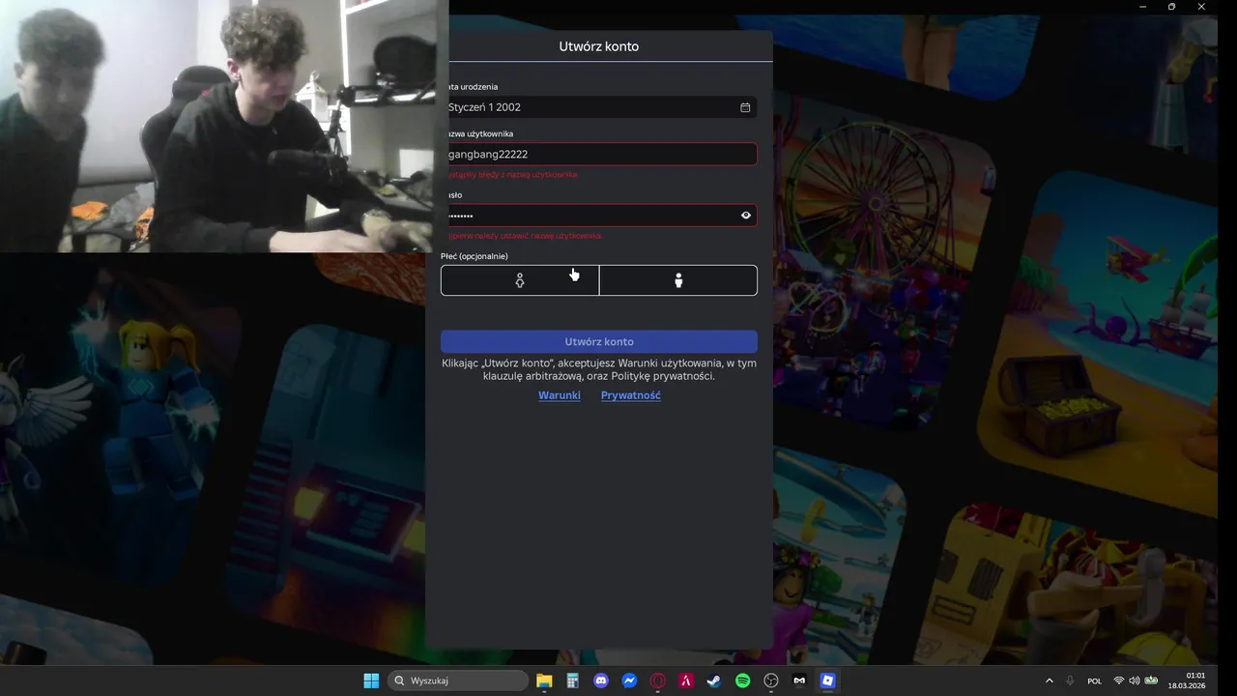The height and width of the screenshot is (696, 1237).
Task: Select the female gender option
Action: point(520,280)
